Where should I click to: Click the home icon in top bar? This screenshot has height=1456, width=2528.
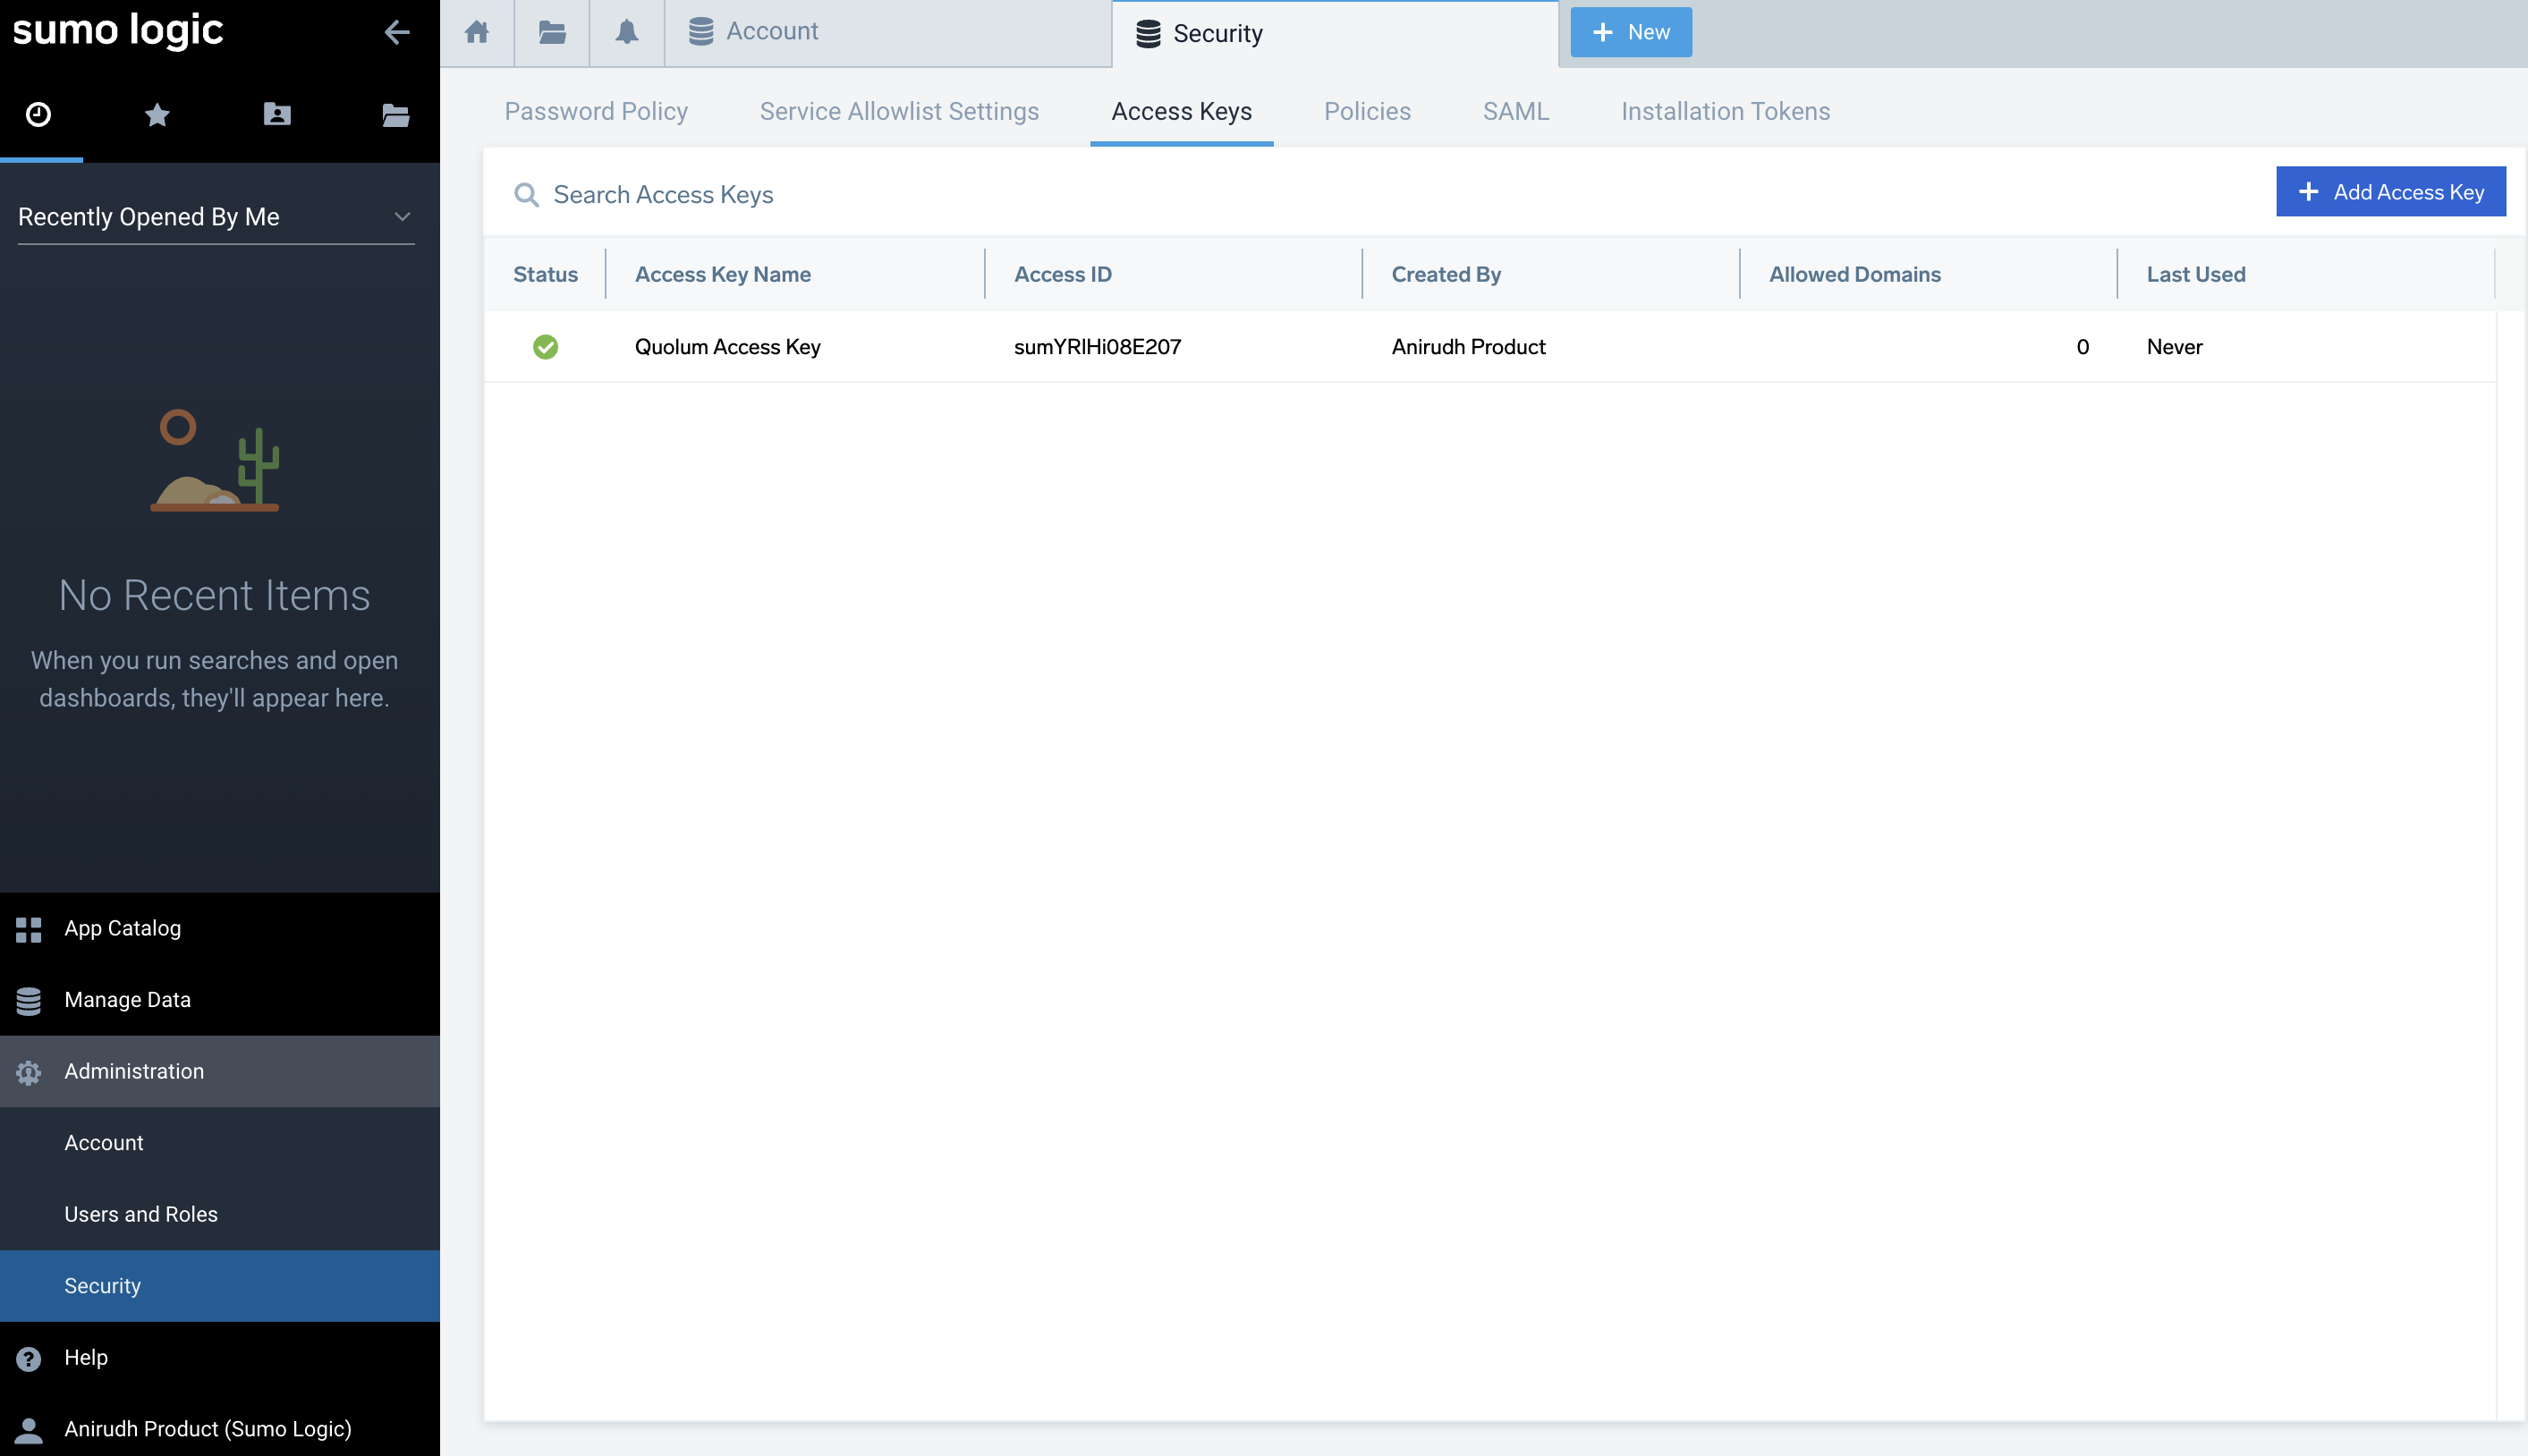(x=477, y=32)
